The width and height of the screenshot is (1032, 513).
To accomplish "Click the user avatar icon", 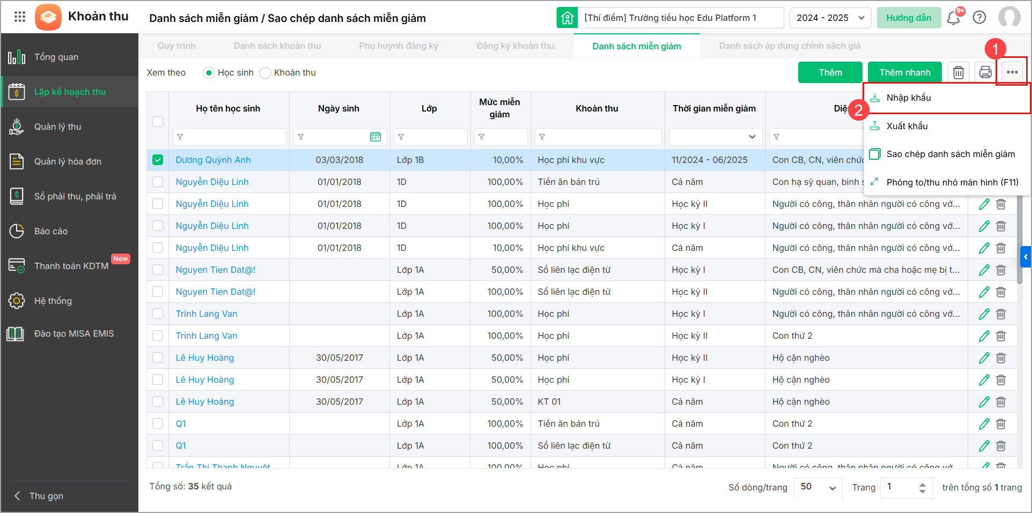I will click(x=1009, y=18).
